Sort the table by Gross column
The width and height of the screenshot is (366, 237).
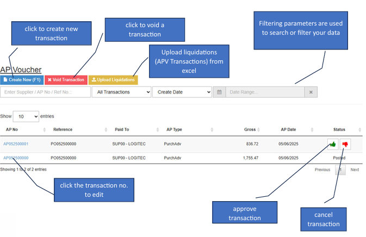click(x=250, y=130)
